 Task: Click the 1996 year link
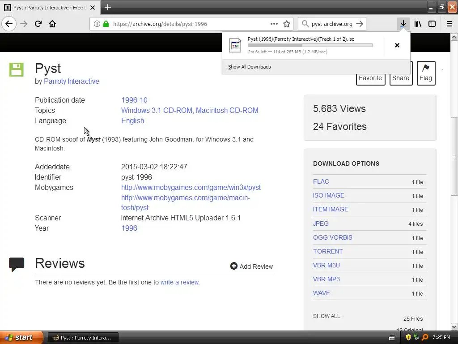point(129,228)
